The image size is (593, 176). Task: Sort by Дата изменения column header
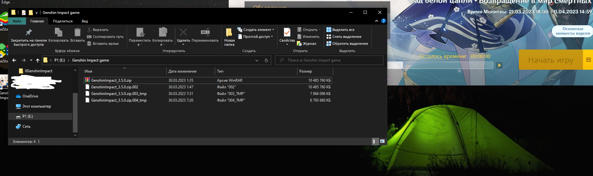(x=182, y=71)
